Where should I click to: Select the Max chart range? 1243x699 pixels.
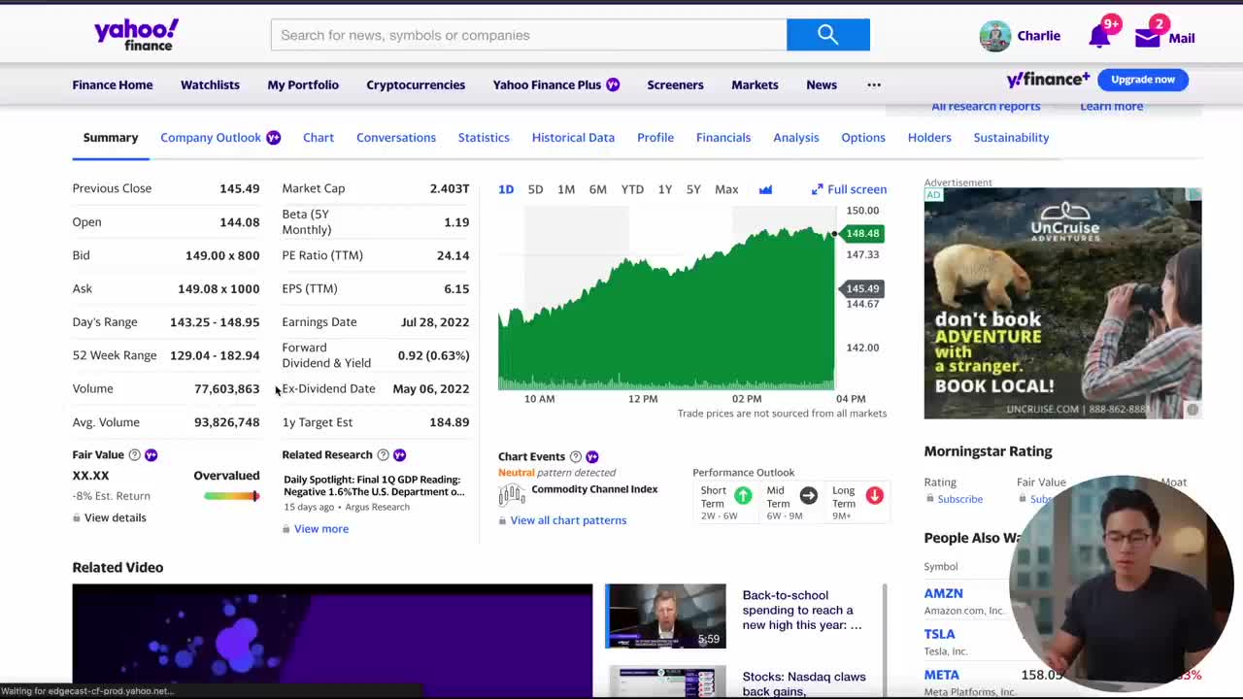726,189
